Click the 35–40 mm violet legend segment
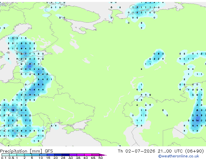Viewport: 206px width, 159px height. pos(80,155)
